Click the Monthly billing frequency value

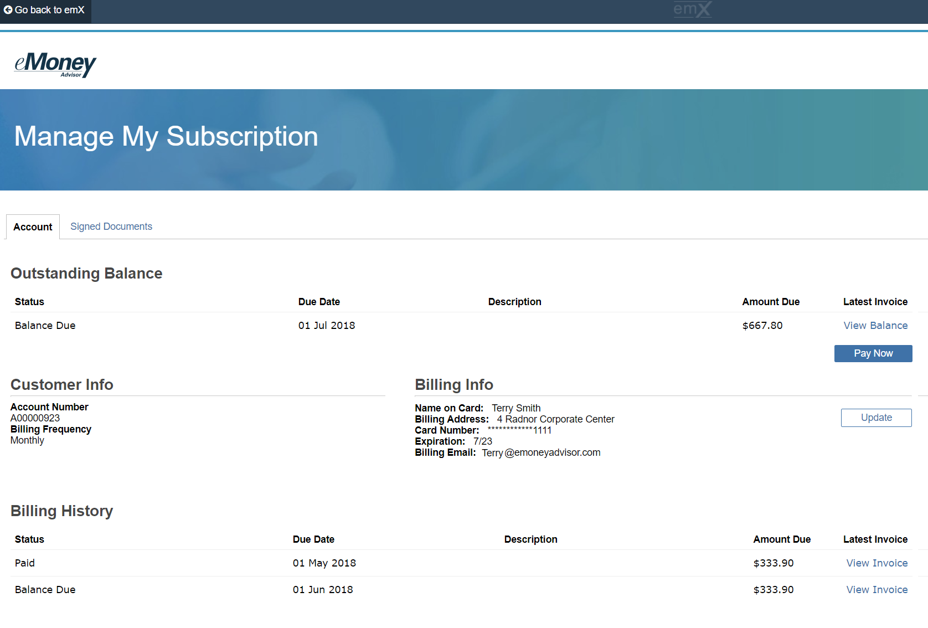[x=27, y=440]
